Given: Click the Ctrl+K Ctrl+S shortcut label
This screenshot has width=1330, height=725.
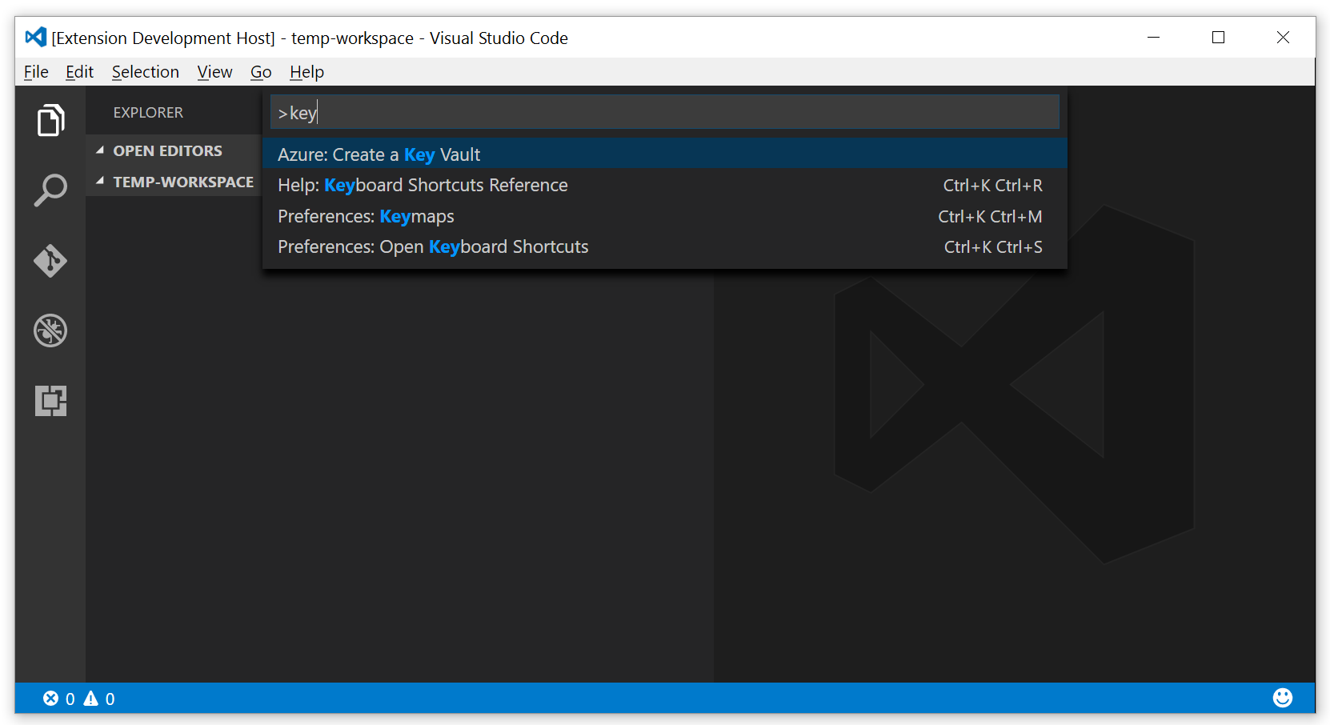Looking at the screenshot, I should [993, 247].
